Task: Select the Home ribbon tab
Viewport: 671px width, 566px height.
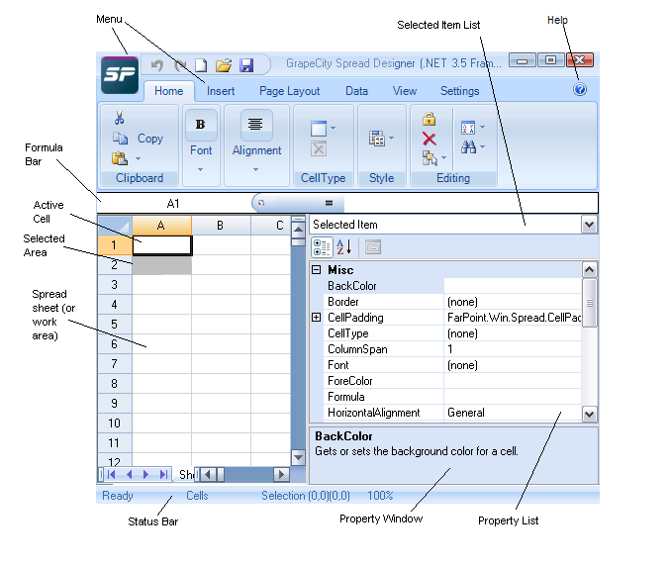Action: tap(168, 91)
